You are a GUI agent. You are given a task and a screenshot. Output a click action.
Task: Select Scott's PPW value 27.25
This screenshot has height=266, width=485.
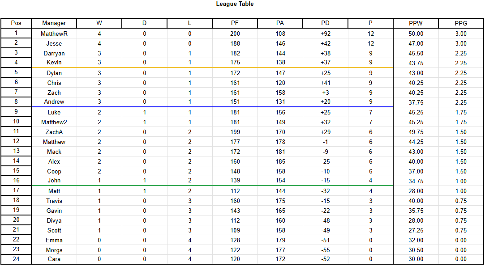[x=416, y=230]
